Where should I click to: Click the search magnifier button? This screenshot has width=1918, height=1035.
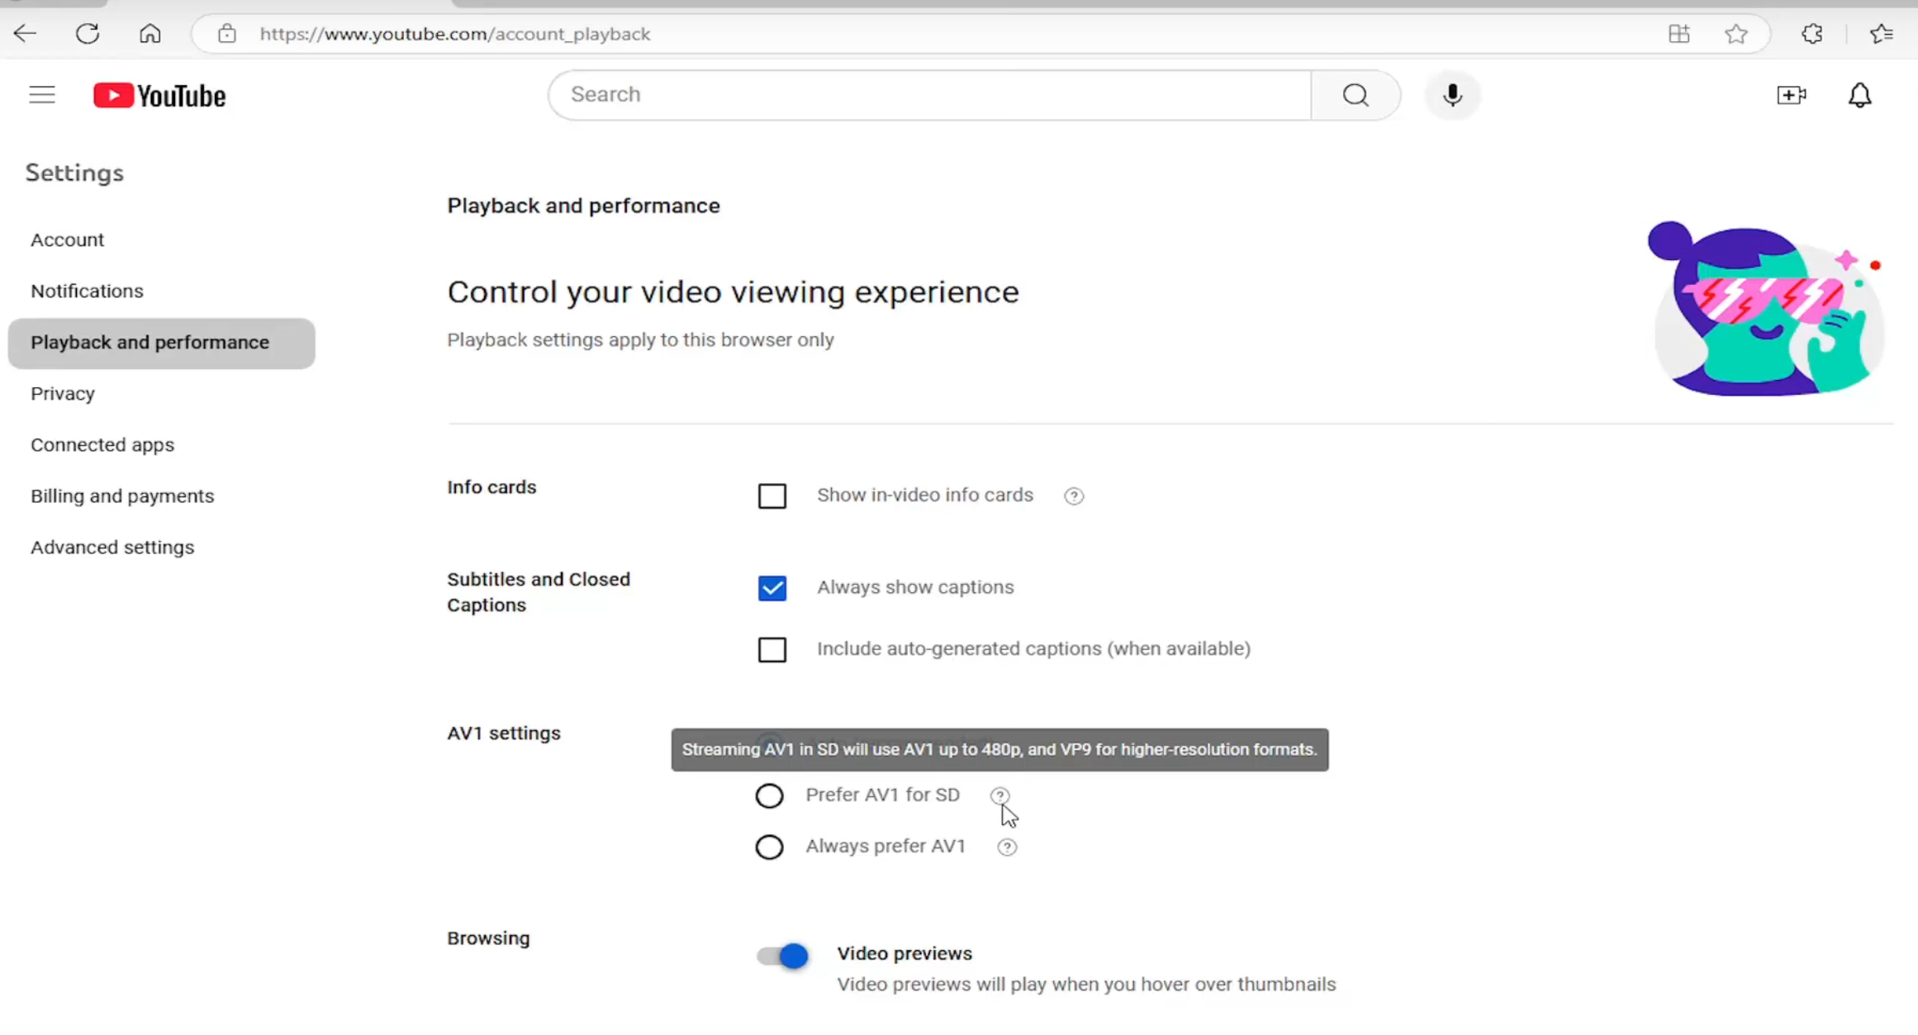[x=1355, y=95]
